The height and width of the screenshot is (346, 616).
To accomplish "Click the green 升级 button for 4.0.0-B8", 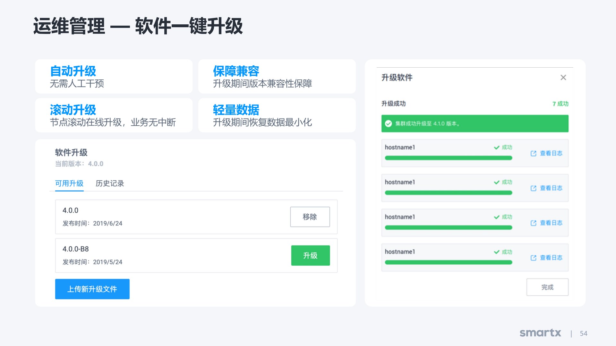I will [310, 255].
